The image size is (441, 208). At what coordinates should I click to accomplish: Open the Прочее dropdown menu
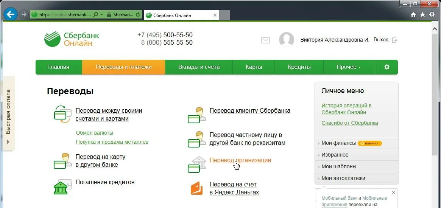(349, 67)
